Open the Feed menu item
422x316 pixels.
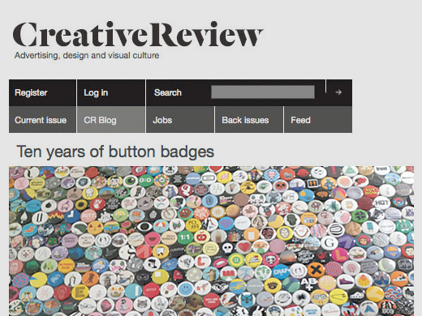tap(318, 120)
